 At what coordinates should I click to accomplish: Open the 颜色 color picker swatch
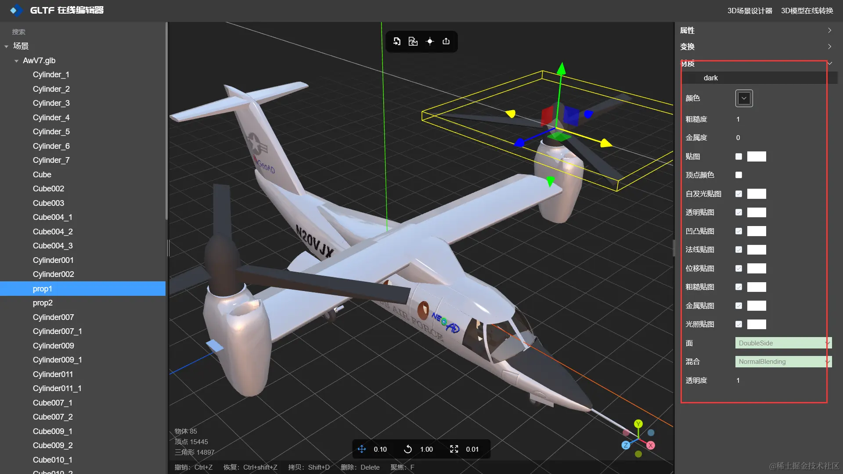point(744,98)
